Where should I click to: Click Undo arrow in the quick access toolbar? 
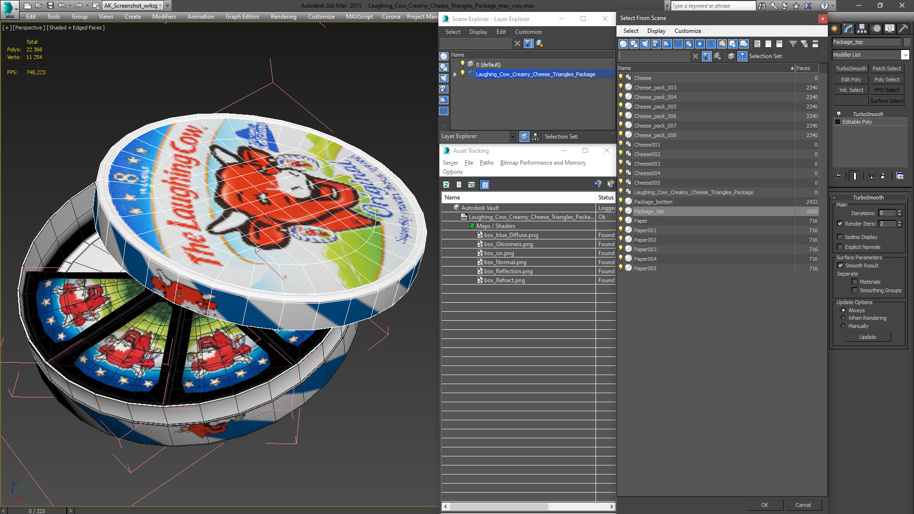62,6
